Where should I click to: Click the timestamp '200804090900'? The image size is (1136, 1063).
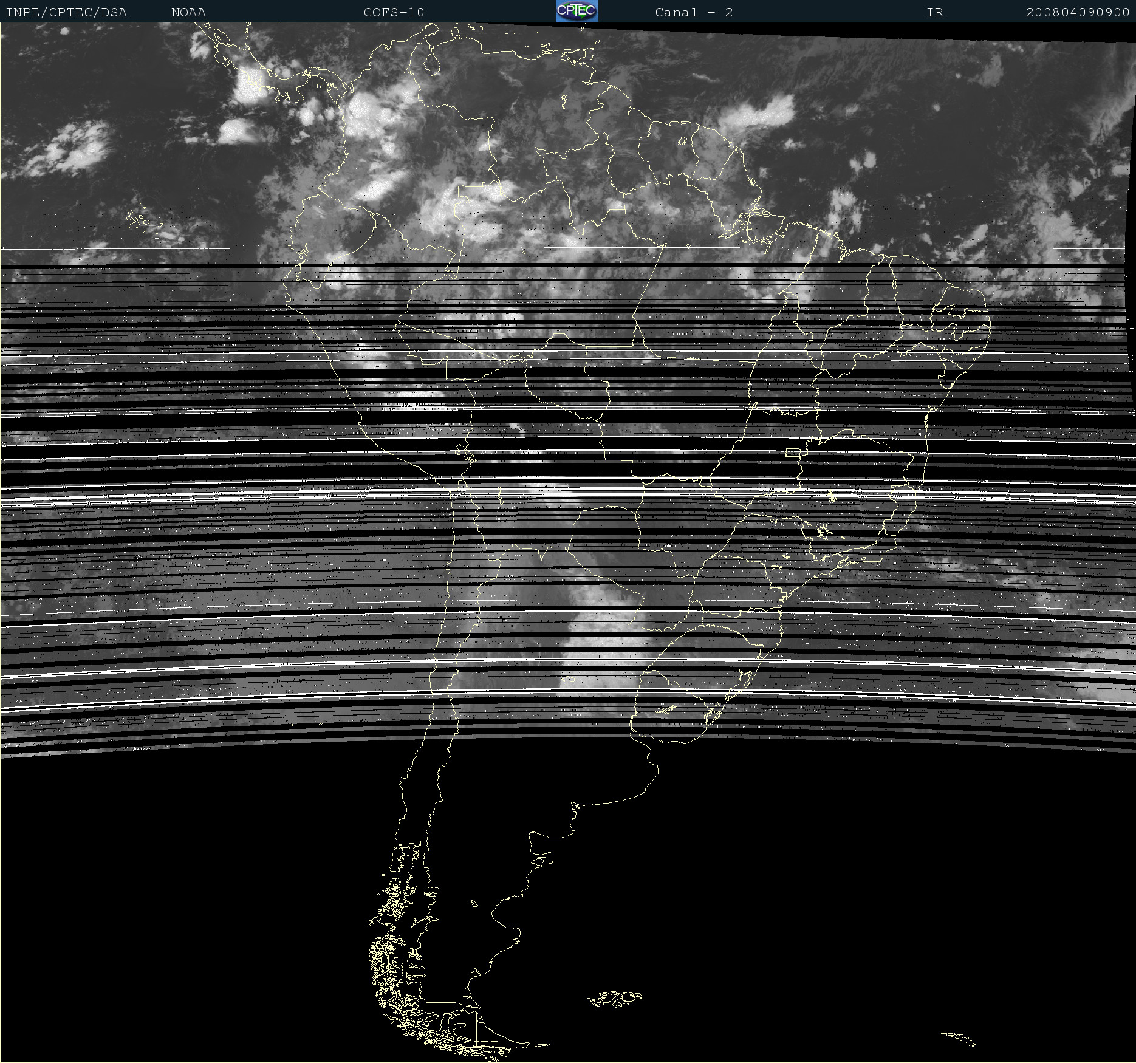click(x=1078, y=12)
